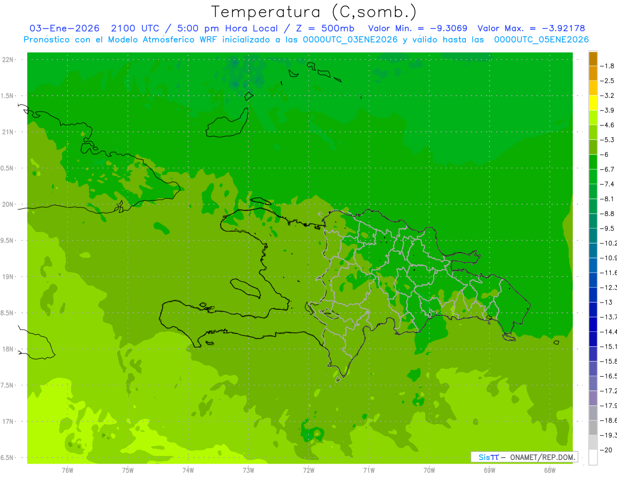Click "0000UTC_05ENE2026" valid-until time text
This screenshot has height=477, width=617.
point(541,40)
